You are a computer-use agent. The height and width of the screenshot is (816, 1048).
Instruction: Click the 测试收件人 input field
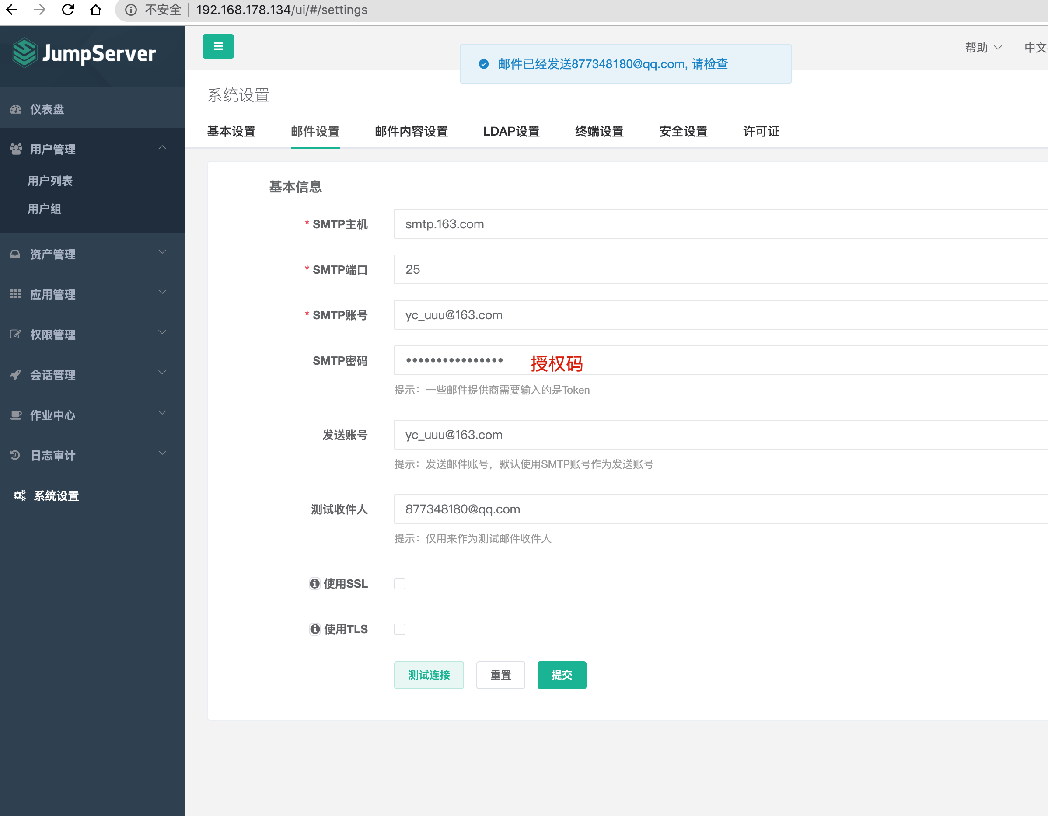[721, 509]
